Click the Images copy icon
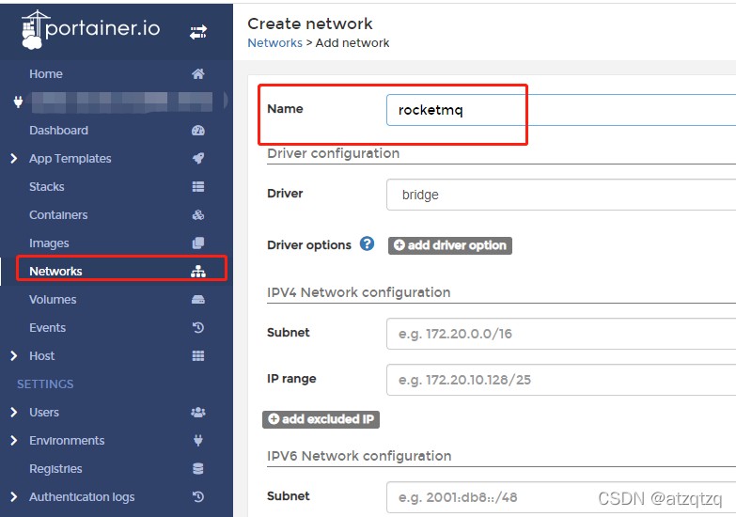 click(x=198, y=243)
